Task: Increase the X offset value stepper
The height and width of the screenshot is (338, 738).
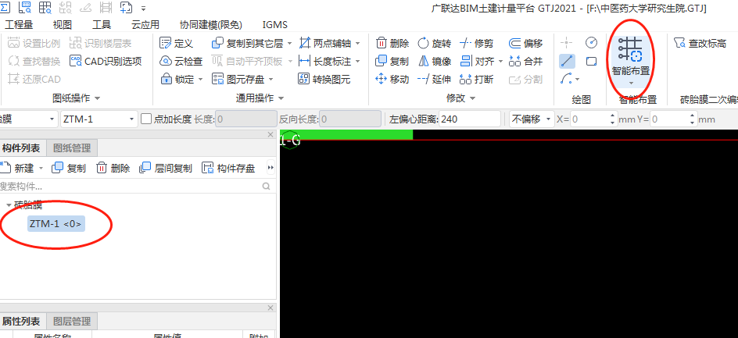Action: (x=612, y=116)
